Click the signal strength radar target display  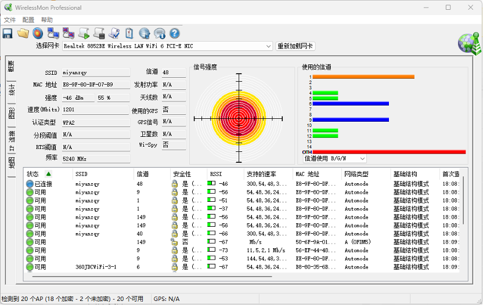point(239,118)
